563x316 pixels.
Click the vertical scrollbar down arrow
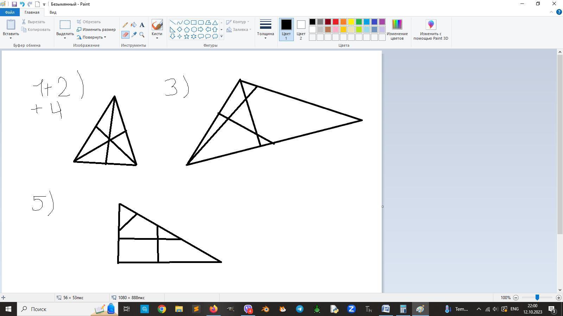coord(560,290)
